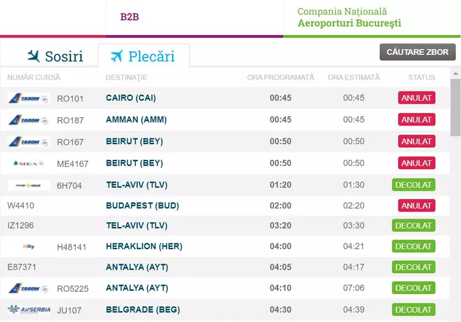Click the Tarom logo beside RO187
The width and height of the screenshot is (461, 322).
coord(29,120)
